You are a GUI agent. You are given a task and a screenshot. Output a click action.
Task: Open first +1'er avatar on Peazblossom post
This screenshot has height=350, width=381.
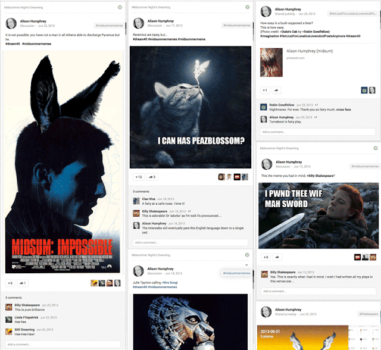tap(221, 177)
